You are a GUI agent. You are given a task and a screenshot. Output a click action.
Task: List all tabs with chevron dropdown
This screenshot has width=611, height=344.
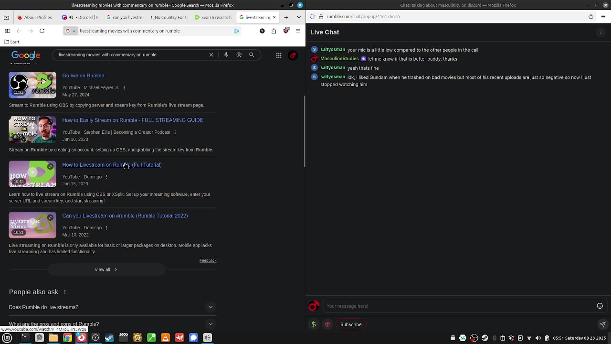298,17
